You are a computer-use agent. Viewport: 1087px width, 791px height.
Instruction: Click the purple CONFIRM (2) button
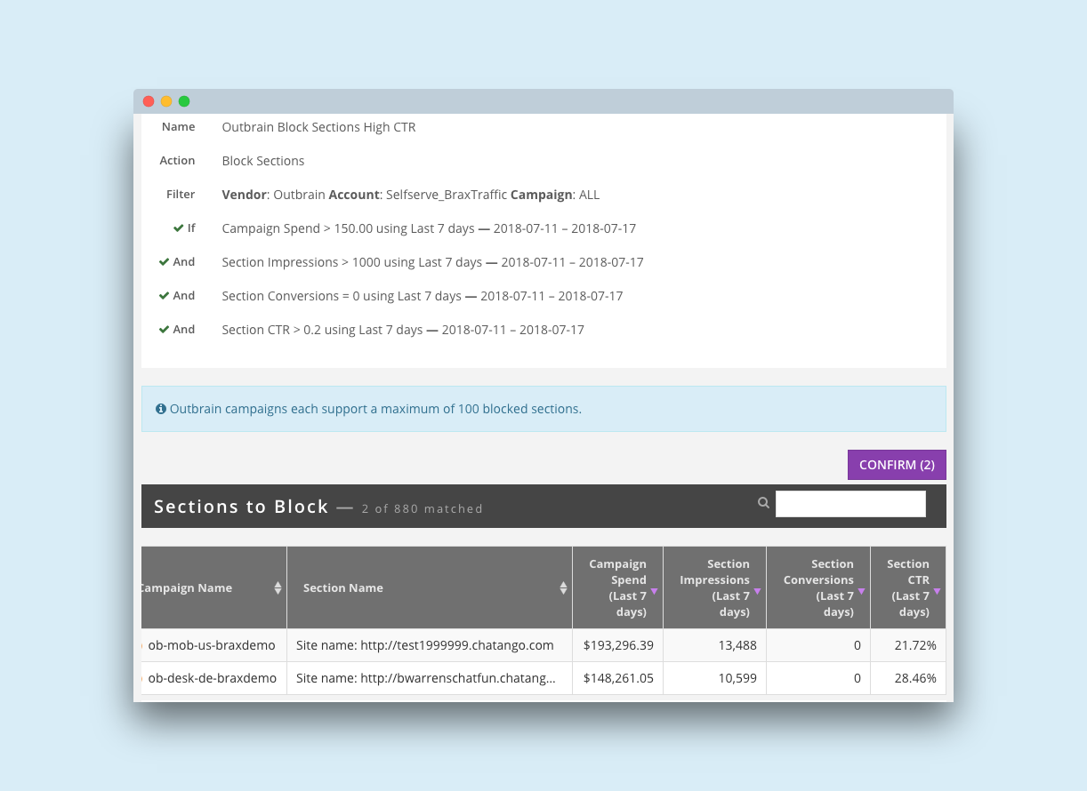pos(897,465)
